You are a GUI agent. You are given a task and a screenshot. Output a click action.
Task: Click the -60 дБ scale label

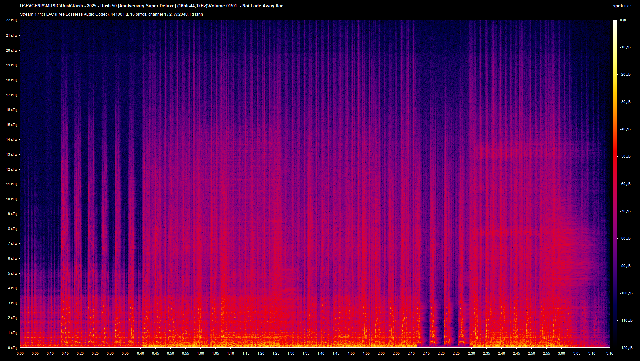coord(625,184)
